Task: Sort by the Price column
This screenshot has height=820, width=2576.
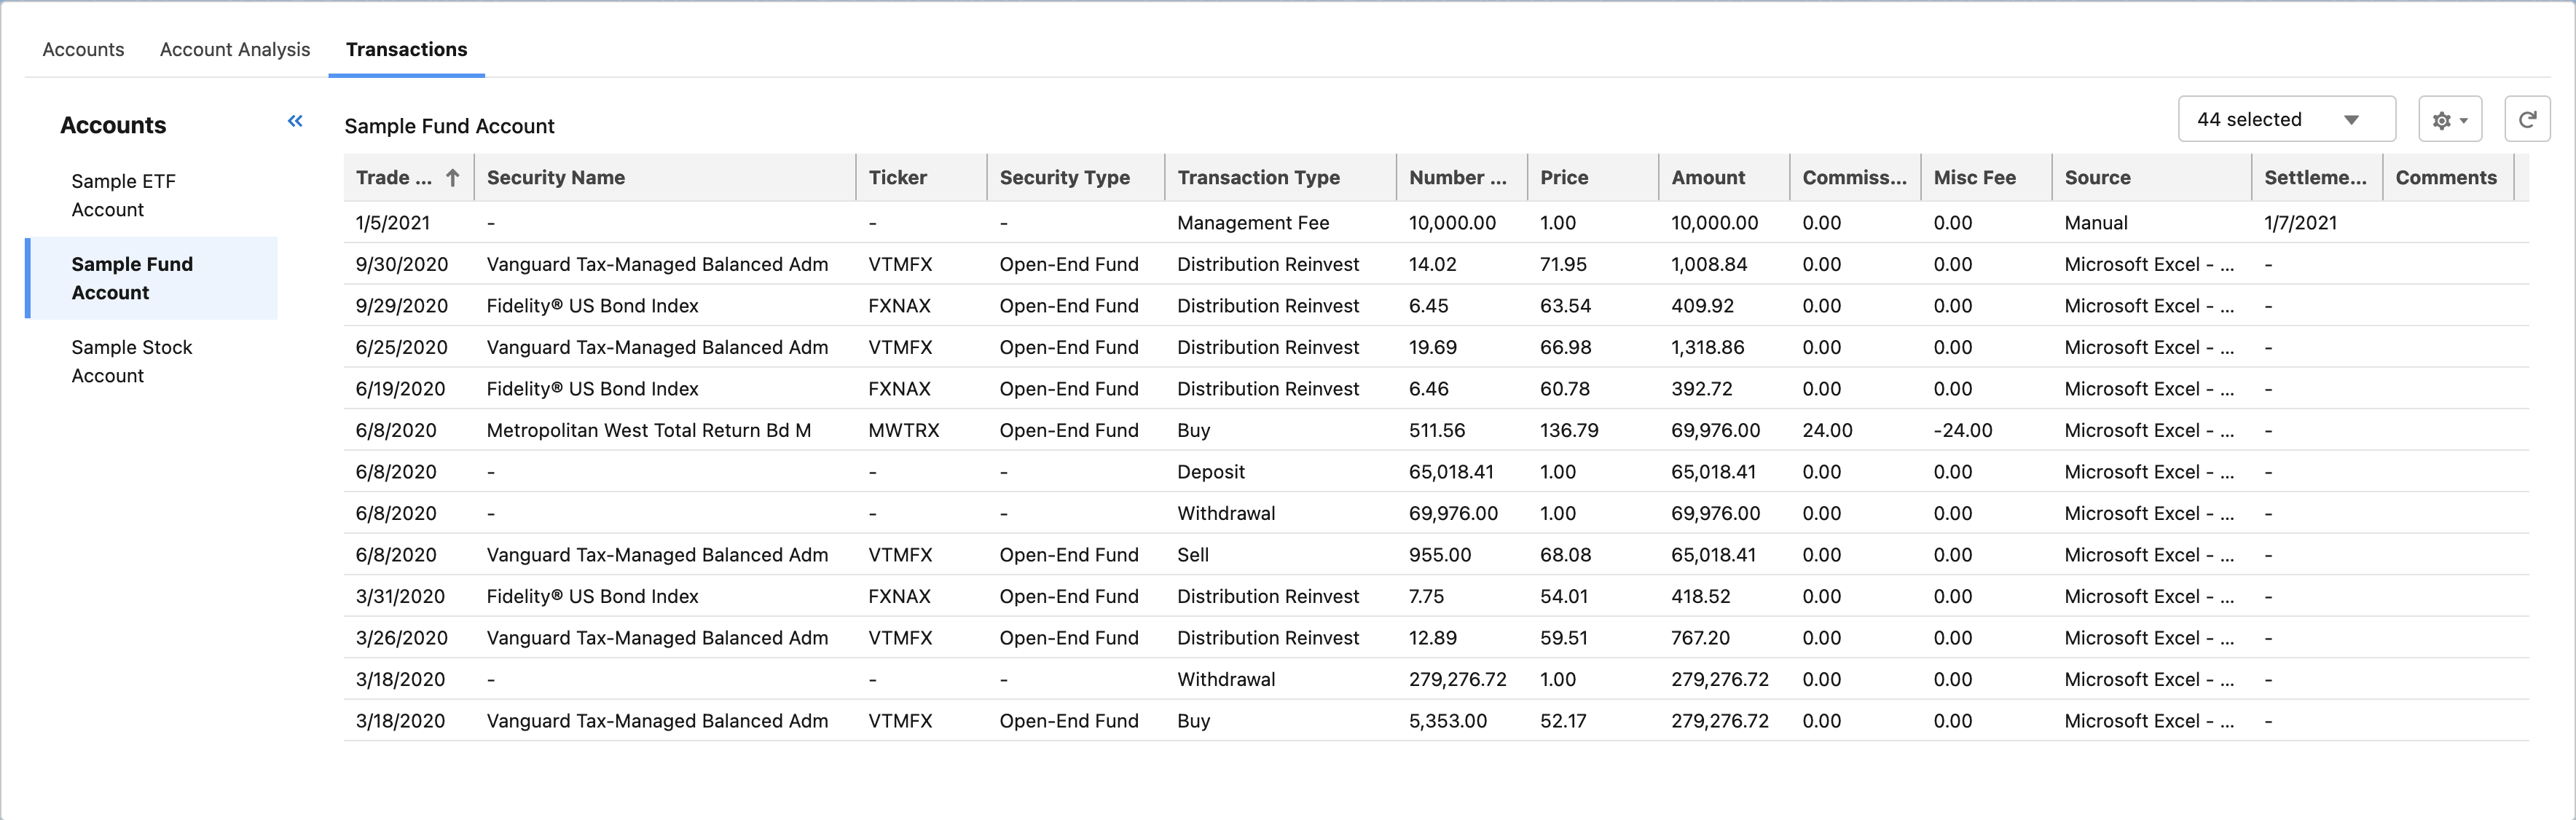Action: click(1564, 177)
